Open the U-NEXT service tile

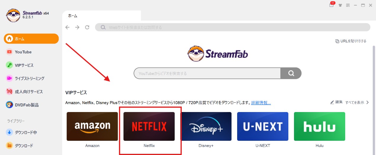(263, 126)
